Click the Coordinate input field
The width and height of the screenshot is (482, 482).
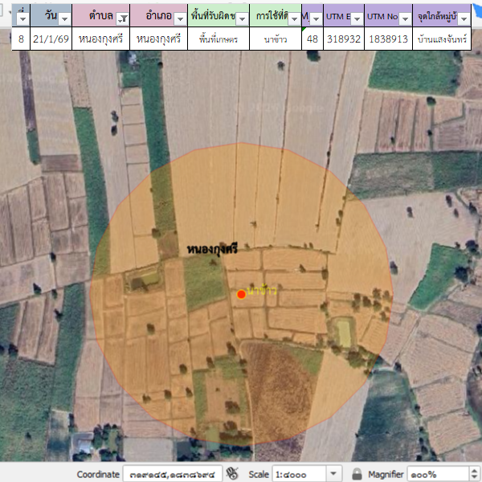(x=172, y=474)
